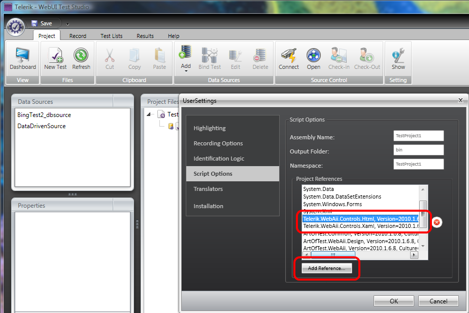This screenshot has height=313, width=469.
Task: Confirm UserSettings with OK
Action: pyautogui.click(x=394, y=301)
